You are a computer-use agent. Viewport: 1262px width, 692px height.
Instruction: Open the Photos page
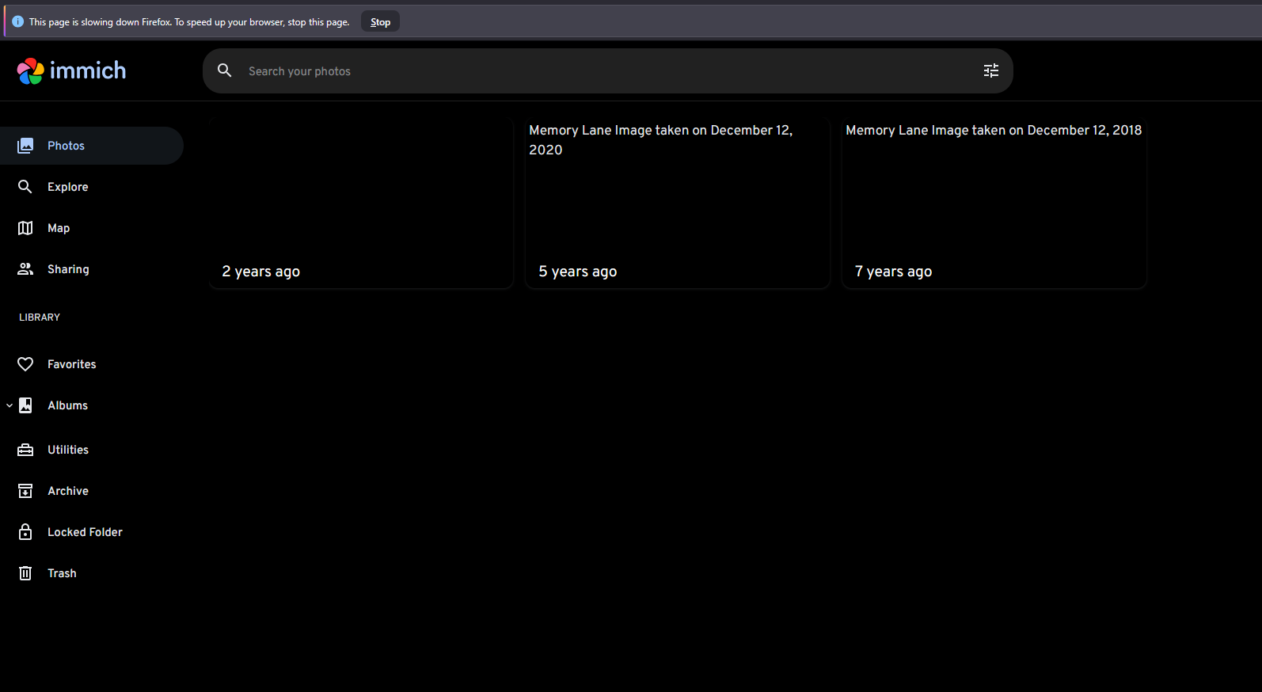92,146
